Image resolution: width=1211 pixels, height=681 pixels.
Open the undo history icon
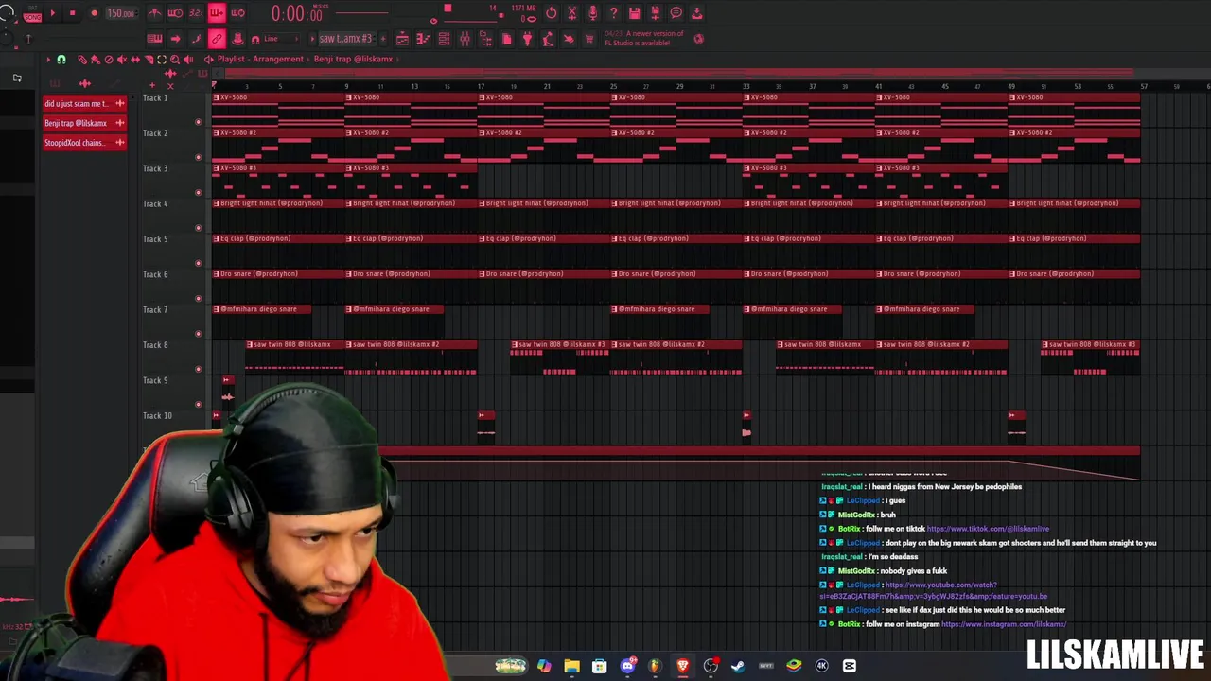tap(552, 13)
